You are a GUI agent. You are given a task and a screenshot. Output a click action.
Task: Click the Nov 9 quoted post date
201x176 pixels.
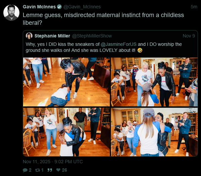coord(189,36)
